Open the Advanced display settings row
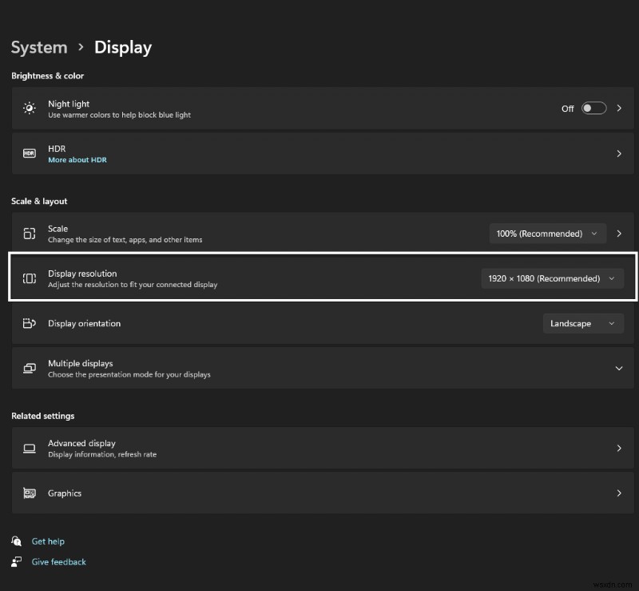 pyautogui.click(x=319, y=448)
